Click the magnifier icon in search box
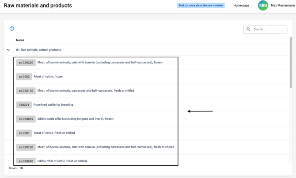 point(248,30)
